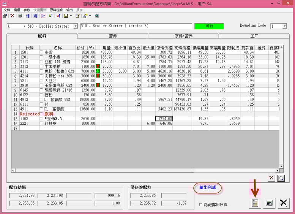The image size is (295, 214).
Task: Open the 原料组合 menu
Action: pyautogui.click(x=56, y=10)
